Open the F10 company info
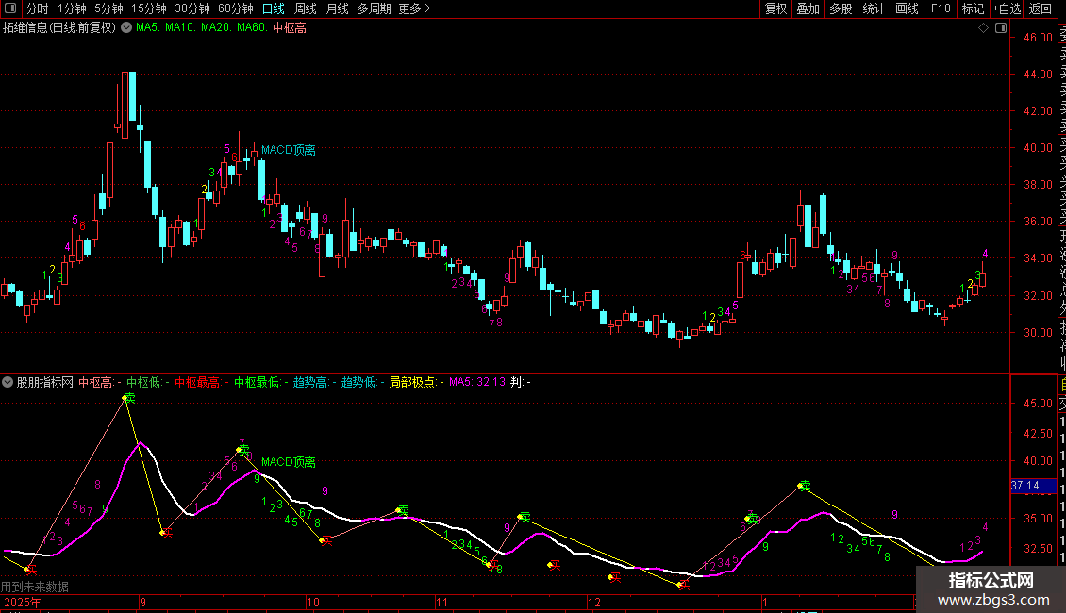This screenshot has width=1066, height=613. click(941, 8)
